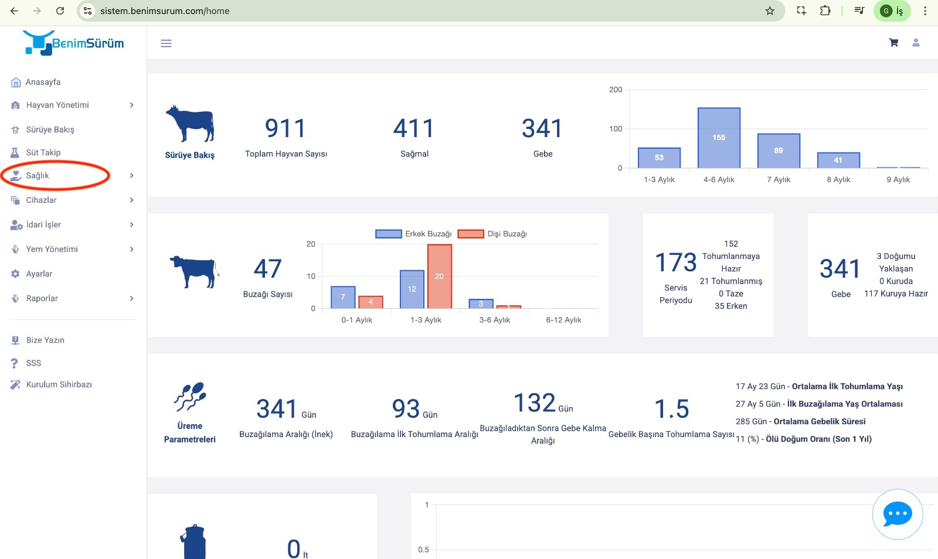Open Ayarlar in the sidebar

[x=39, y=274]
